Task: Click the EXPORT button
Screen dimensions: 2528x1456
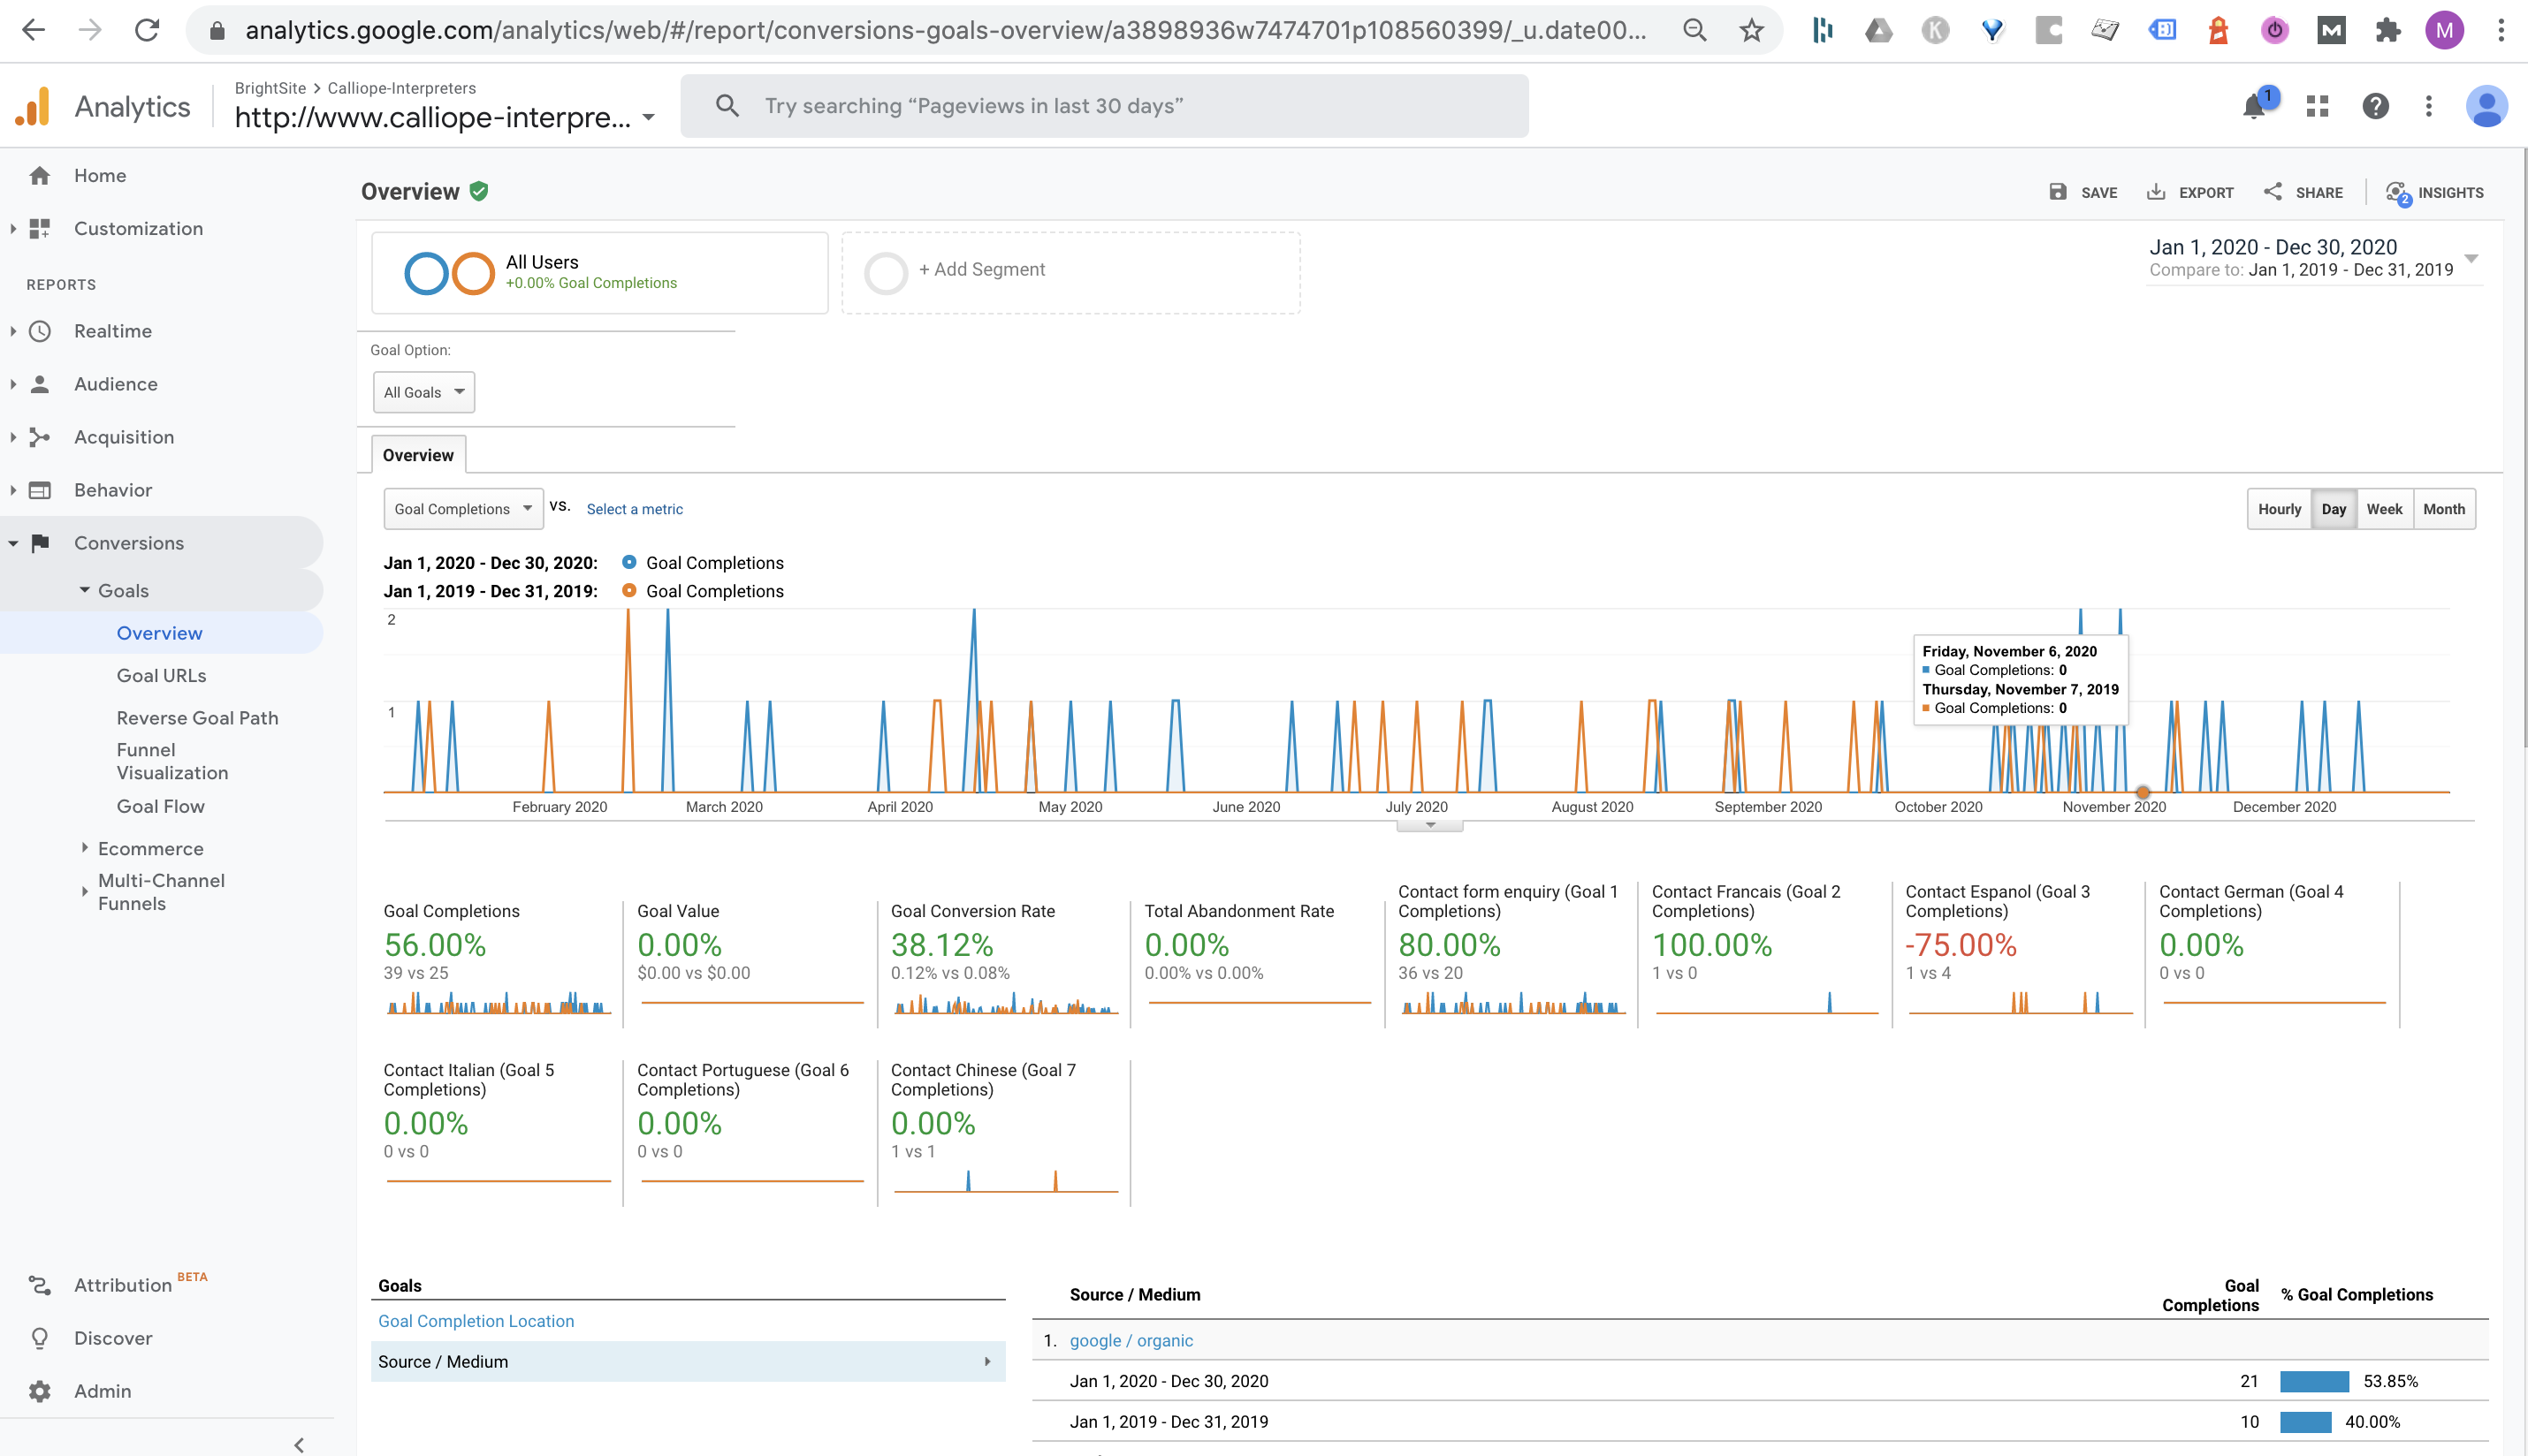Action: 2189,193
